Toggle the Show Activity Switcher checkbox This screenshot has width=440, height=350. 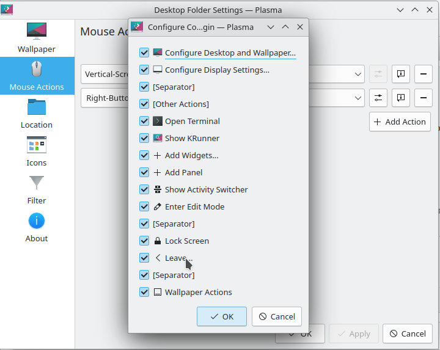(144, 189)
